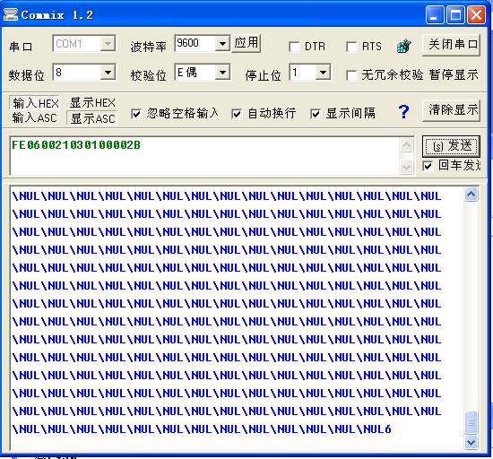The width and height of the screenshot is (493, 459).
Task: Toggle 忽略空格输入 checkbox
Action: [x=136, y=114]
